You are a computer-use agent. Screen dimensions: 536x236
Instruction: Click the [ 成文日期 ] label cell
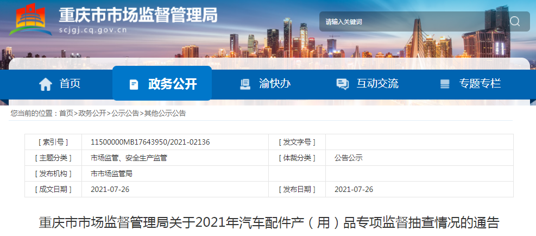coord(53,189)
